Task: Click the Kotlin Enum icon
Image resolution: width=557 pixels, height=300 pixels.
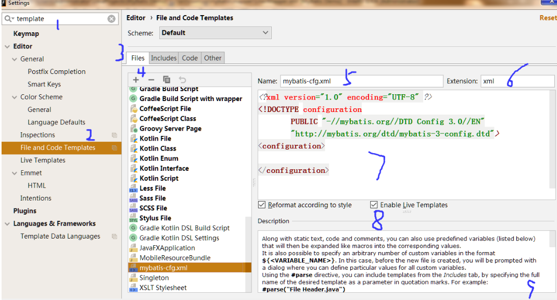Action: [133, 158]
